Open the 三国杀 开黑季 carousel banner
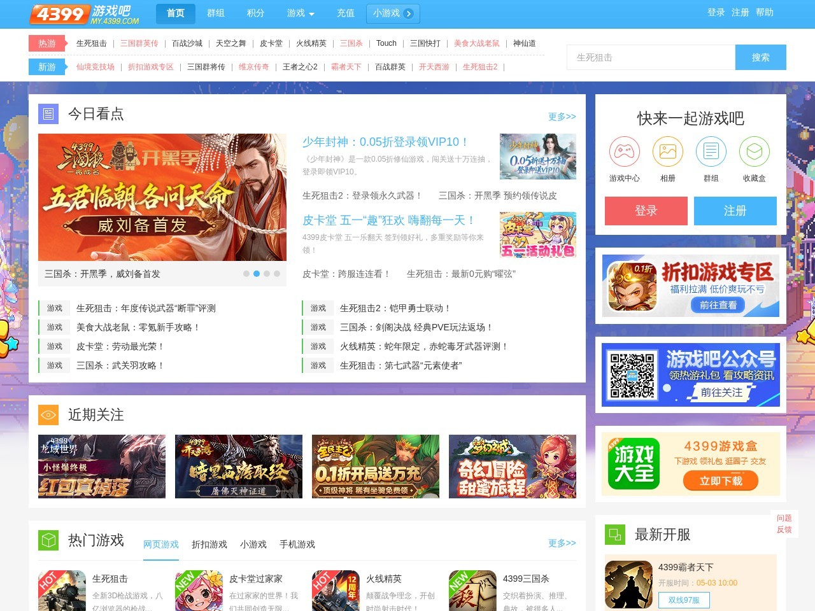This screenshot has height=611, width=815. 162,197
